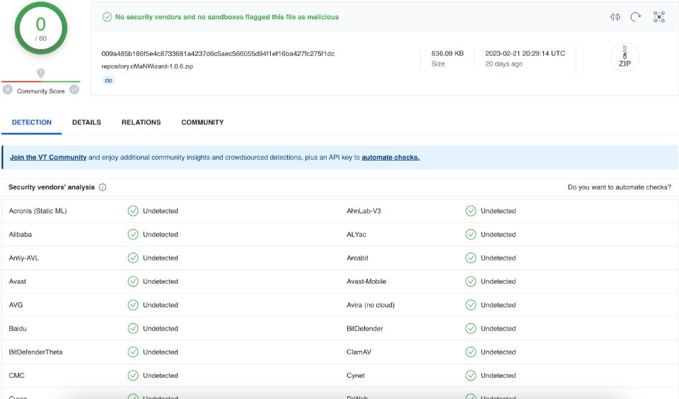Click the reanalyze file refresh icon
The height and width of the screenshot is (399, 679).
(x=636, y=17)
